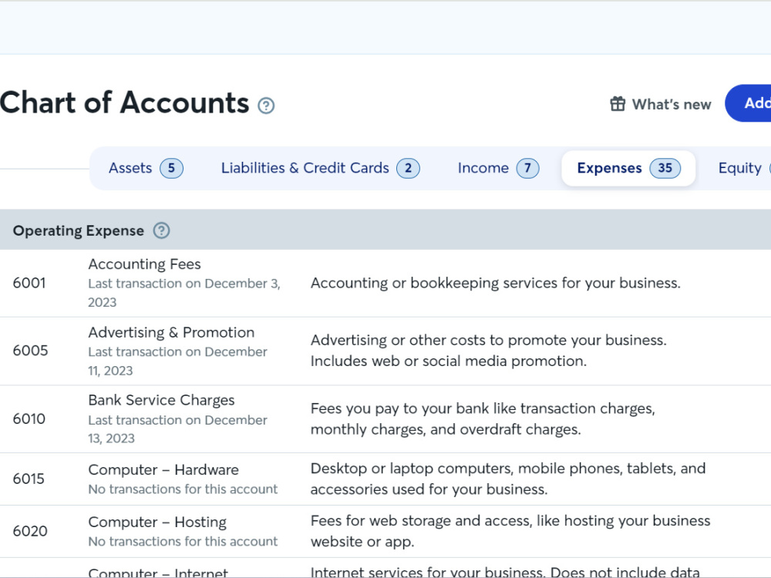The width and height of the screenshot is (771, 578).
Task: Select the Computer – Hosting account name
Action: tap(157, 522)
